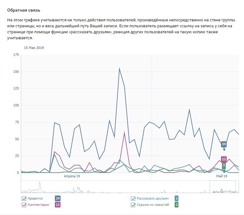This screenshot has width=244, height=215.
Task: Disable the Рассказали друзьям checkbox
Action: pos(133,198)
